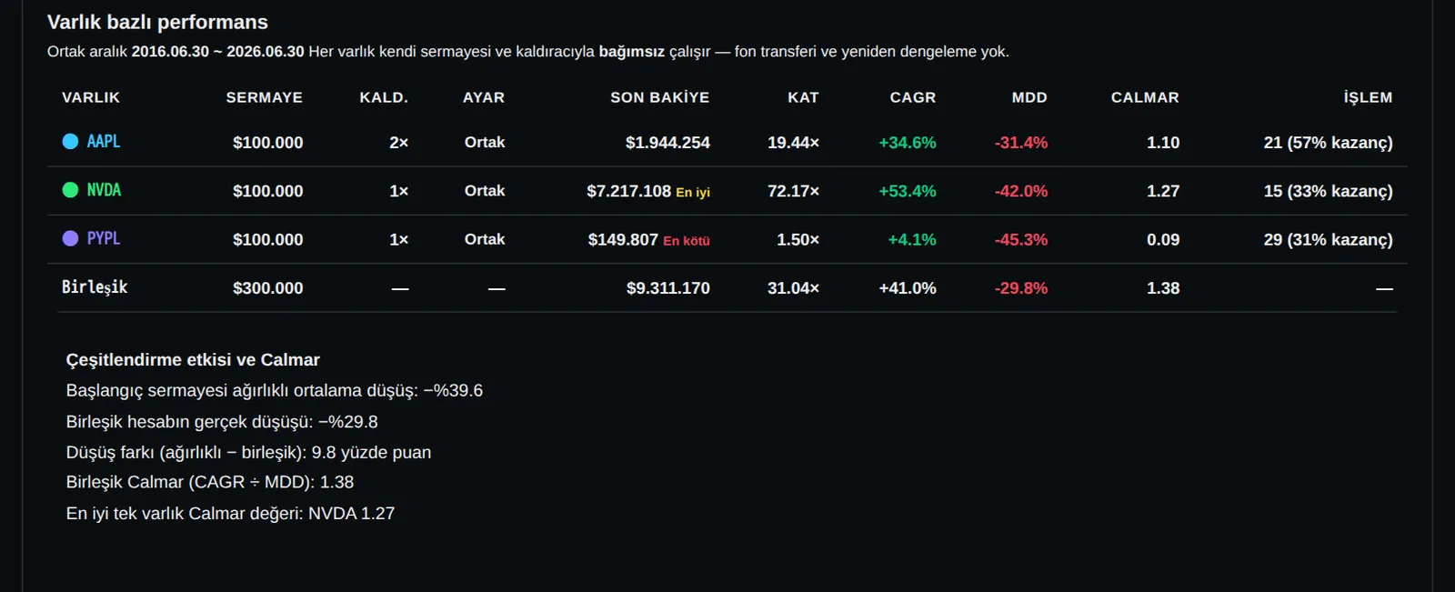Click the MDD column header
The image size is (1455, 592).
(x=1029, y=97)
